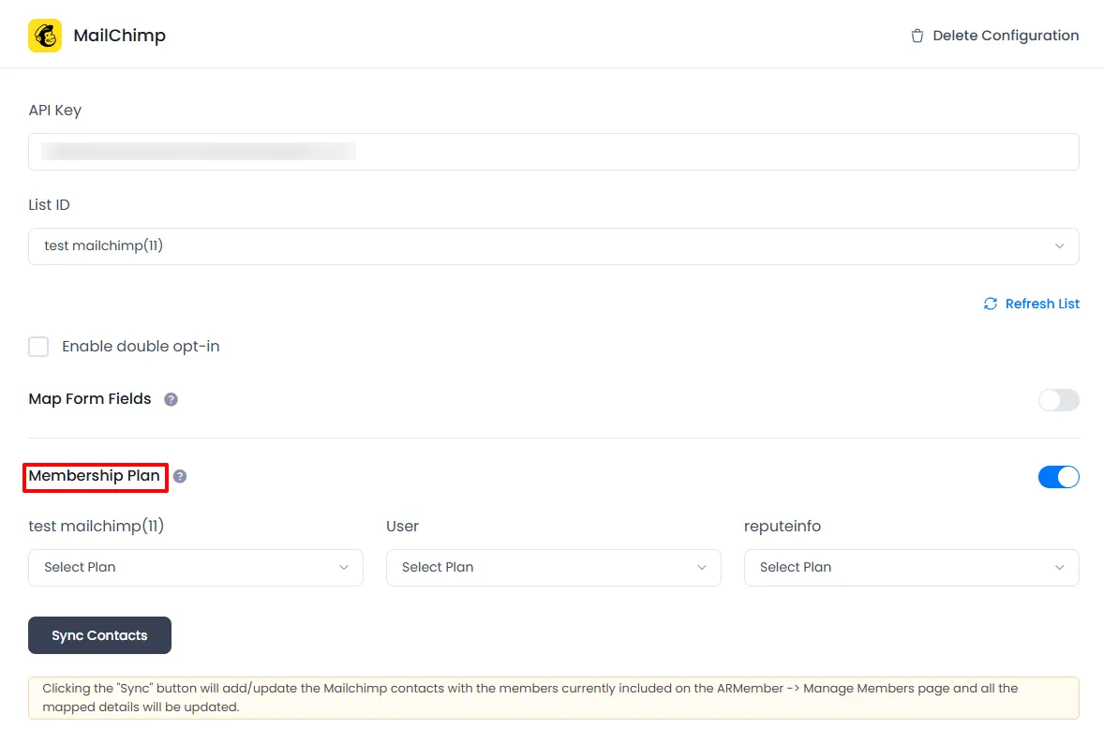
Task: Click the trash icon beside Delete Configuration
Action: (x=917, y=36)
